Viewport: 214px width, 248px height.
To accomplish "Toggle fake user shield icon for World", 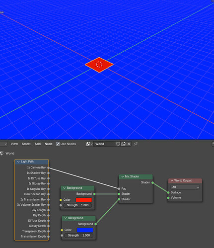I will click(x=118, y=144).
